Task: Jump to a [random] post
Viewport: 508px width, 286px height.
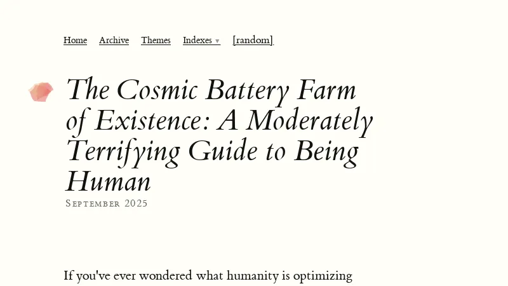Action: pos(253,41)
